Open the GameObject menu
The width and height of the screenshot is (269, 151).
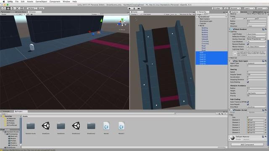tap(41, 2)
